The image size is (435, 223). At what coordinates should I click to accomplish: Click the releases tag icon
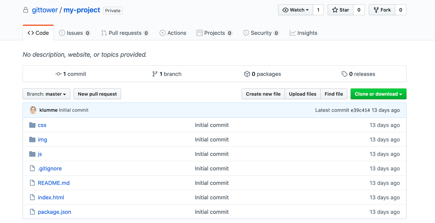[x=344, y=74]
